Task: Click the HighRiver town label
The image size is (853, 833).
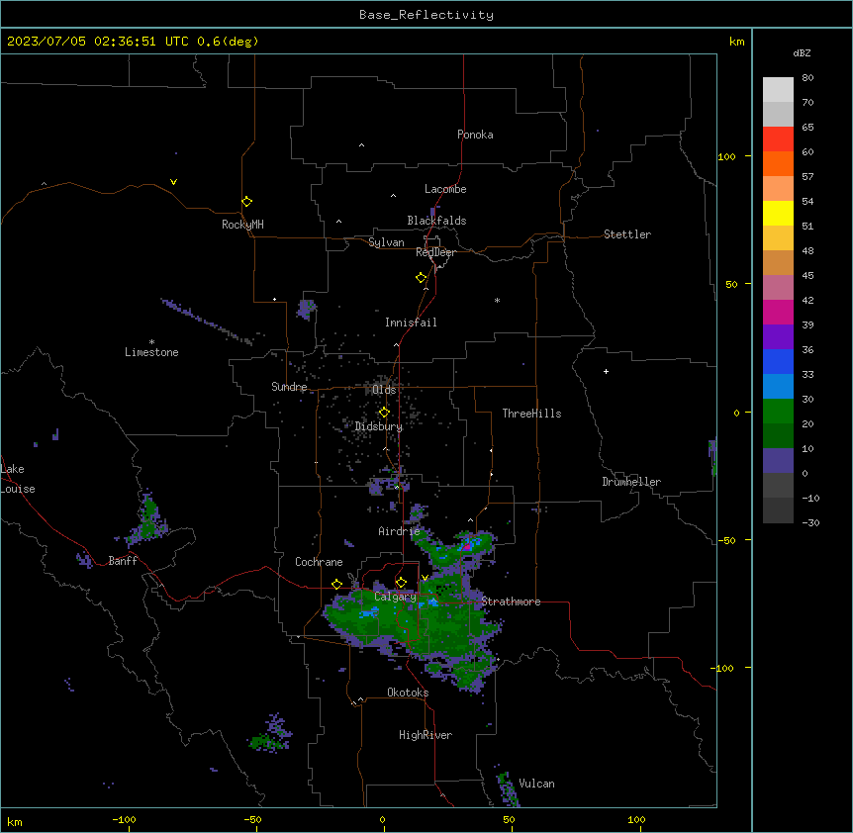Action: click(x=426, y=735)
